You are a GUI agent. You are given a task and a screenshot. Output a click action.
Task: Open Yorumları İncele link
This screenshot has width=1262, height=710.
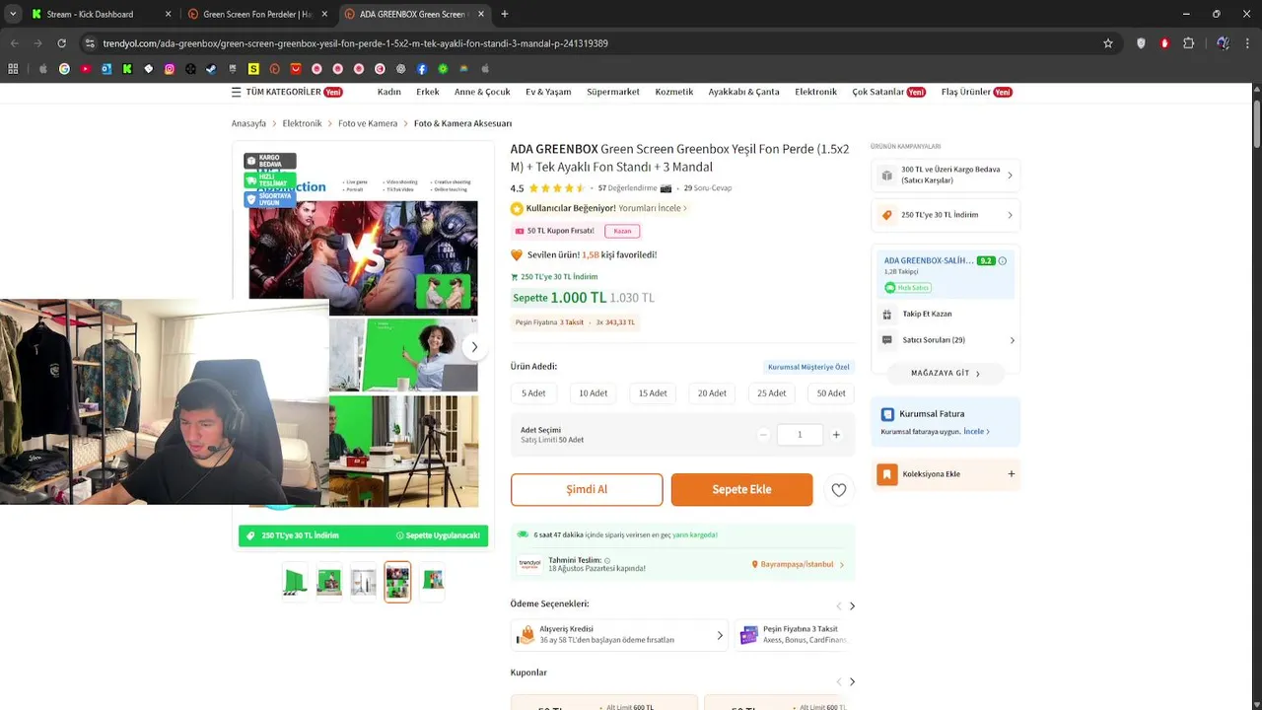tap(653, 208)
